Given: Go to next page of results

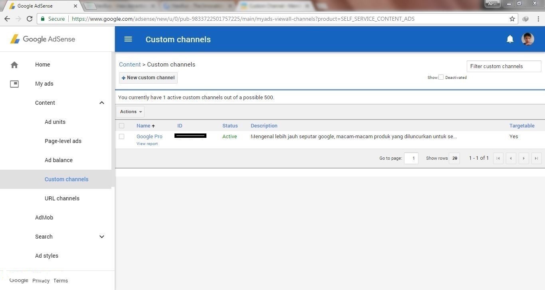Looking at the screenshot, I should [523, 158].
